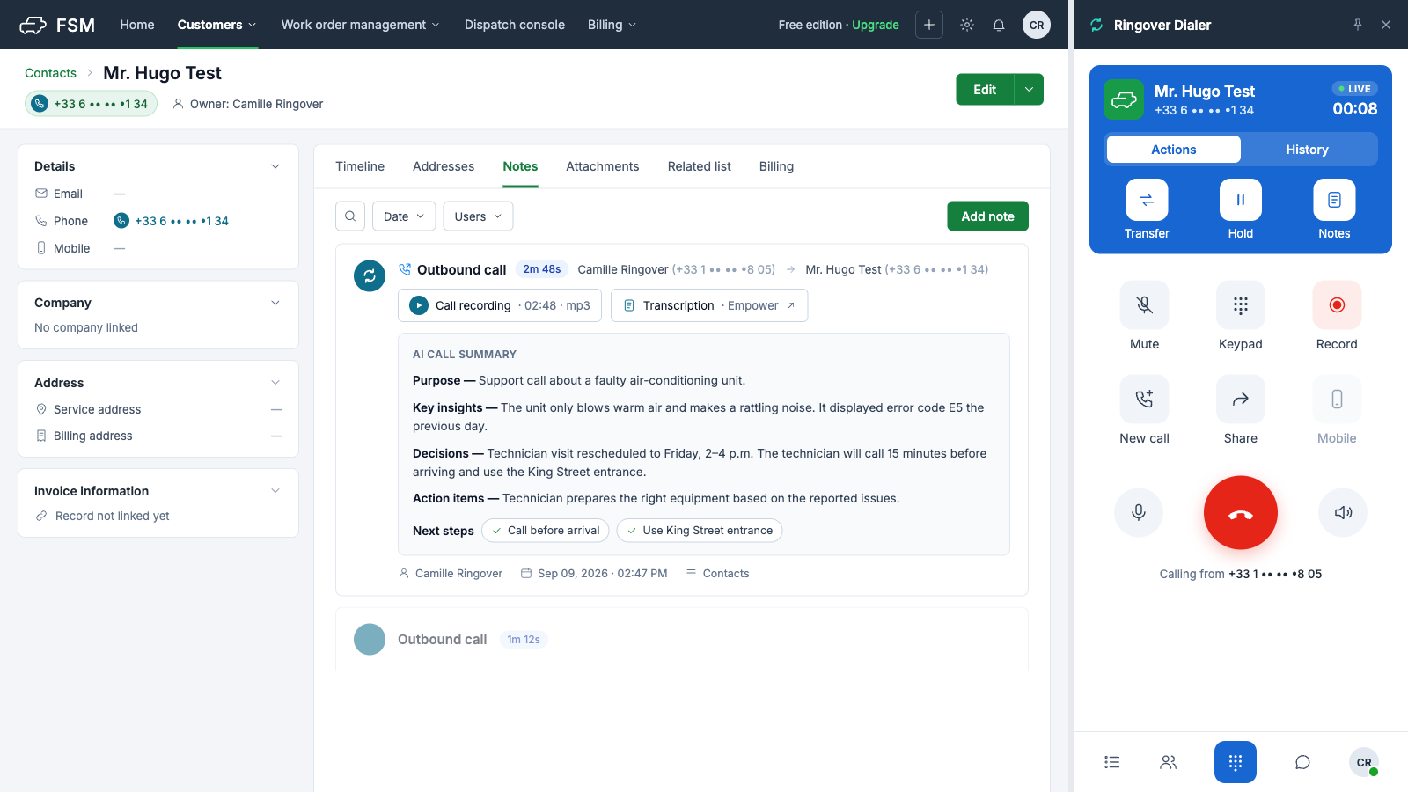Collapse the Company section
The image size is (1408, 792).
tap(275, 303)
